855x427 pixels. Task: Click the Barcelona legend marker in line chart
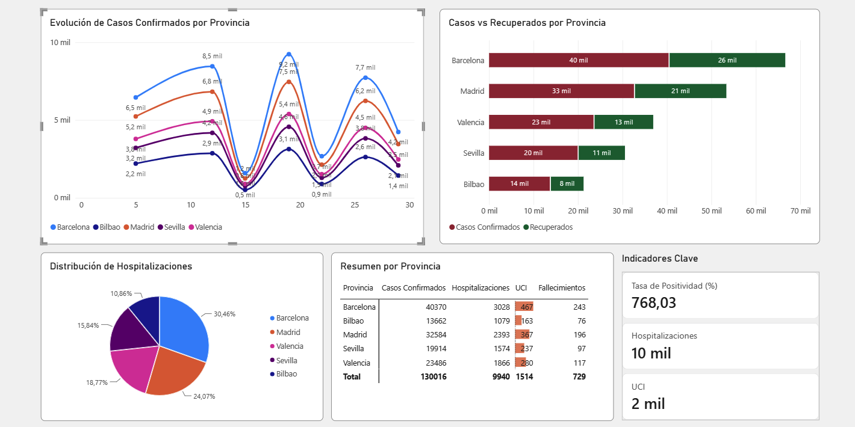coord(53,227)
